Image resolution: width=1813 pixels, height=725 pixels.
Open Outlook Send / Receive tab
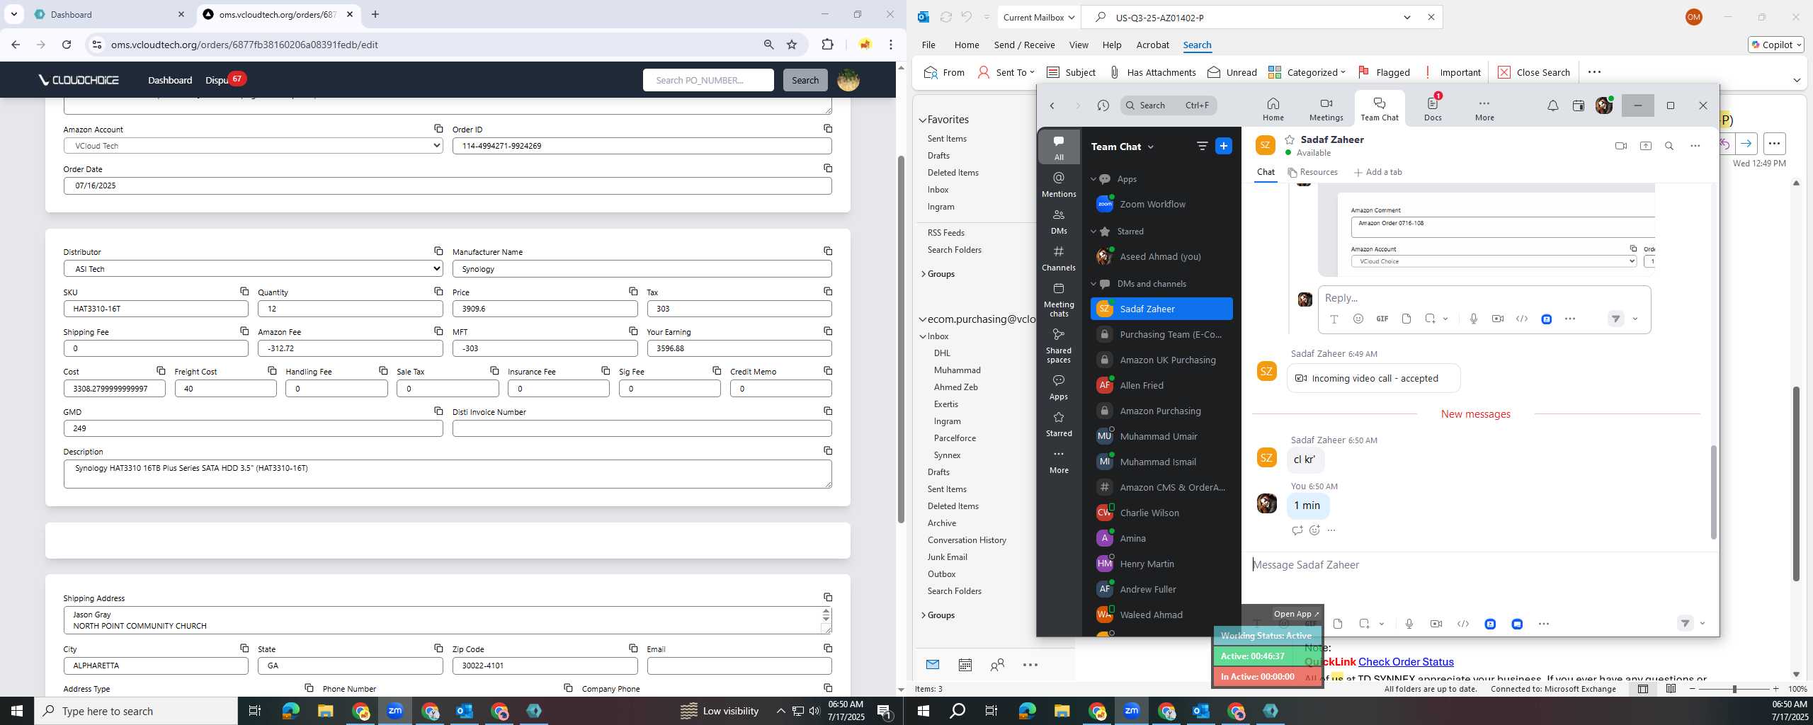1024,45
